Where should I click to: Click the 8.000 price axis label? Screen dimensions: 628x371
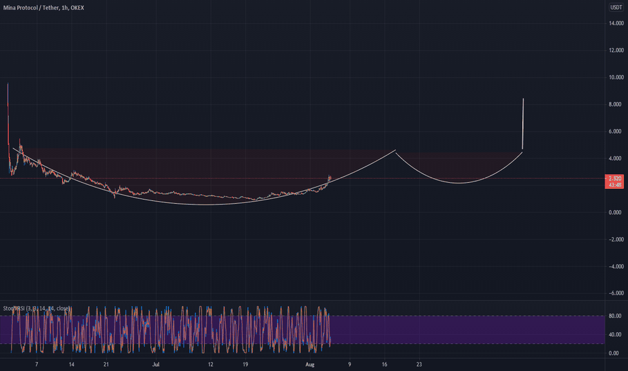click(616, 105)
